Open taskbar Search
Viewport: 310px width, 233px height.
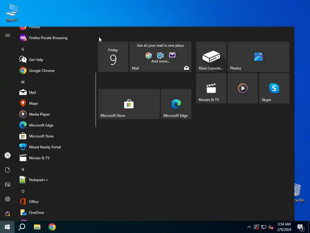22,227
